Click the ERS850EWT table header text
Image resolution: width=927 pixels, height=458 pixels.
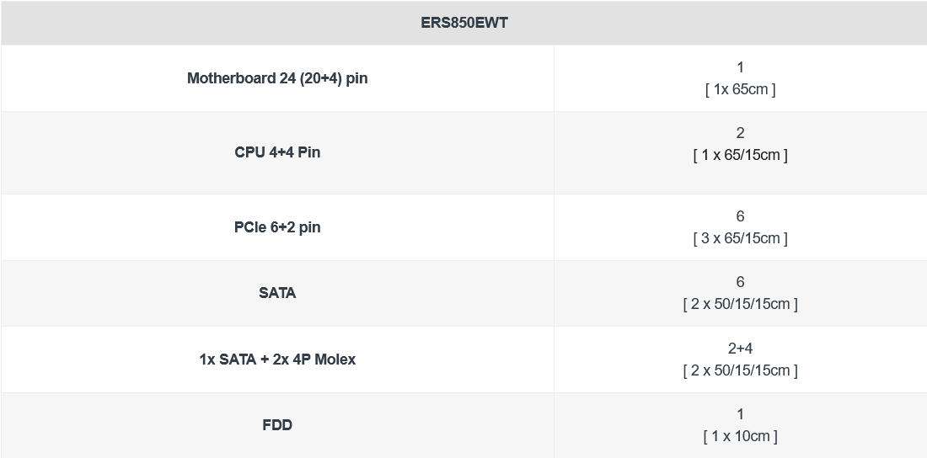(x=463, y=23)
